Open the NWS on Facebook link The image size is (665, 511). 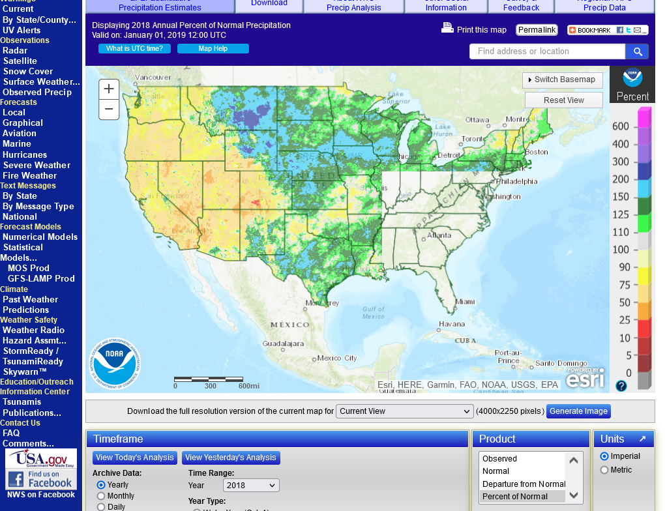pyautogui.click(x=41, y=495)
